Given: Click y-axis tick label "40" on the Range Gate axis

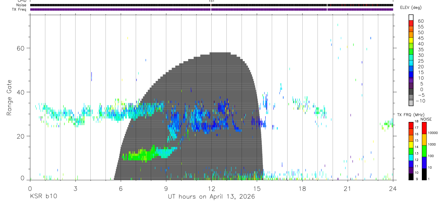Looking at the screenshot, I should (20, 92).
